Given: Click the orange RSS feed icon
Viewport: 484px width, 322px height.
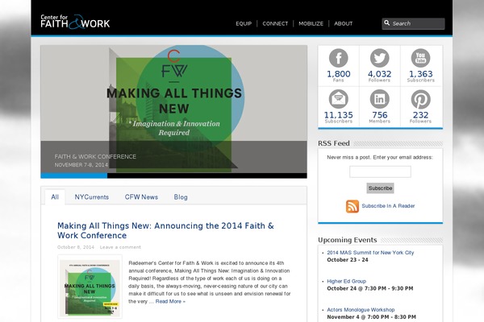Looking at the screenshot, I should click(x=353, y=206).
